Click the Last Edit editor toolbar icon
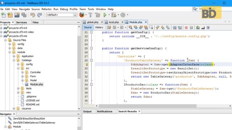 109,27
